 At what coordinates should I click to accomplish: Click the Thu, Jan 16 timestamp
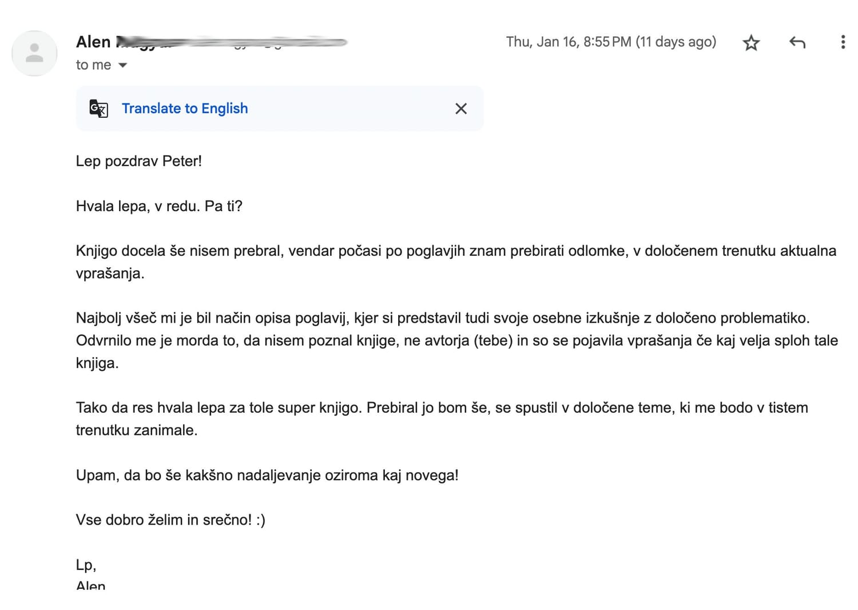click(x=610, y=42)
